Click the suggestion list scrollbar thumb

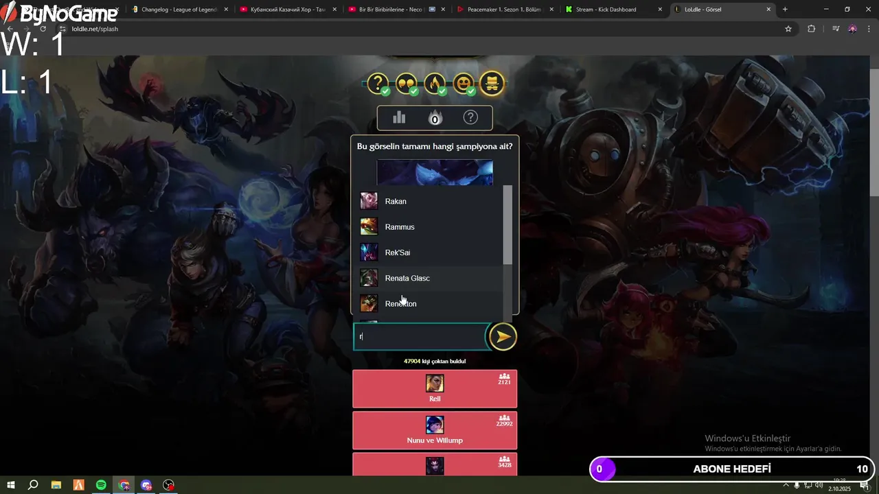(x=507, y=224)
